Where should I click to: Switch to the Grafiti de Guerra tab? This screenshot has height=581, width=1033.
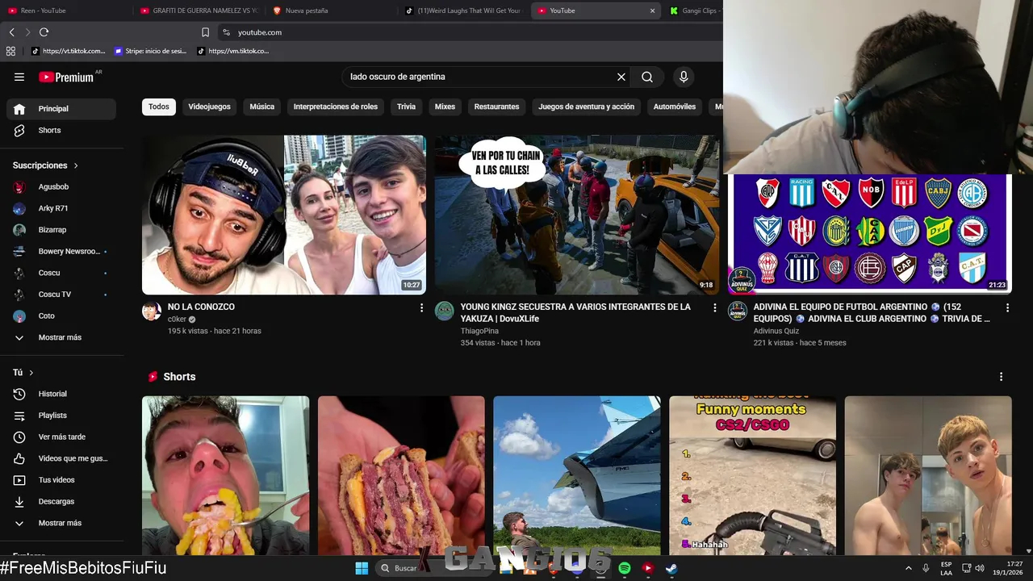click(199, 10)
